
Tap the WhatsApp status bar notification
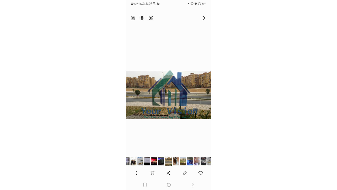[200, 4]
